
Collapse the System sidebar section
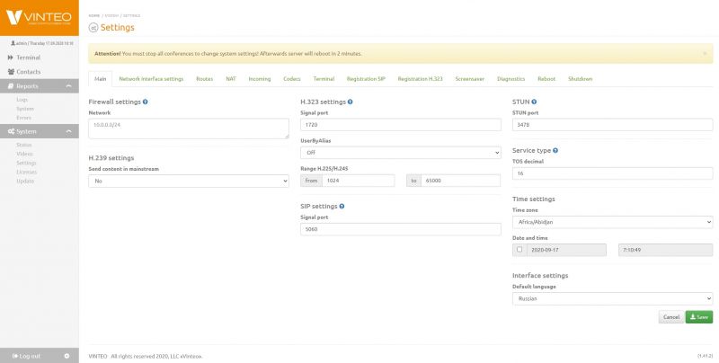(x=40, y=131)
